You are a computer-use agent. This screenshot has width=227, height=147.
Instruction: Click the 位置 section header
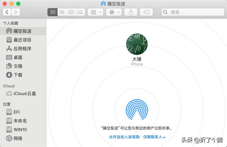pos(7,104)
